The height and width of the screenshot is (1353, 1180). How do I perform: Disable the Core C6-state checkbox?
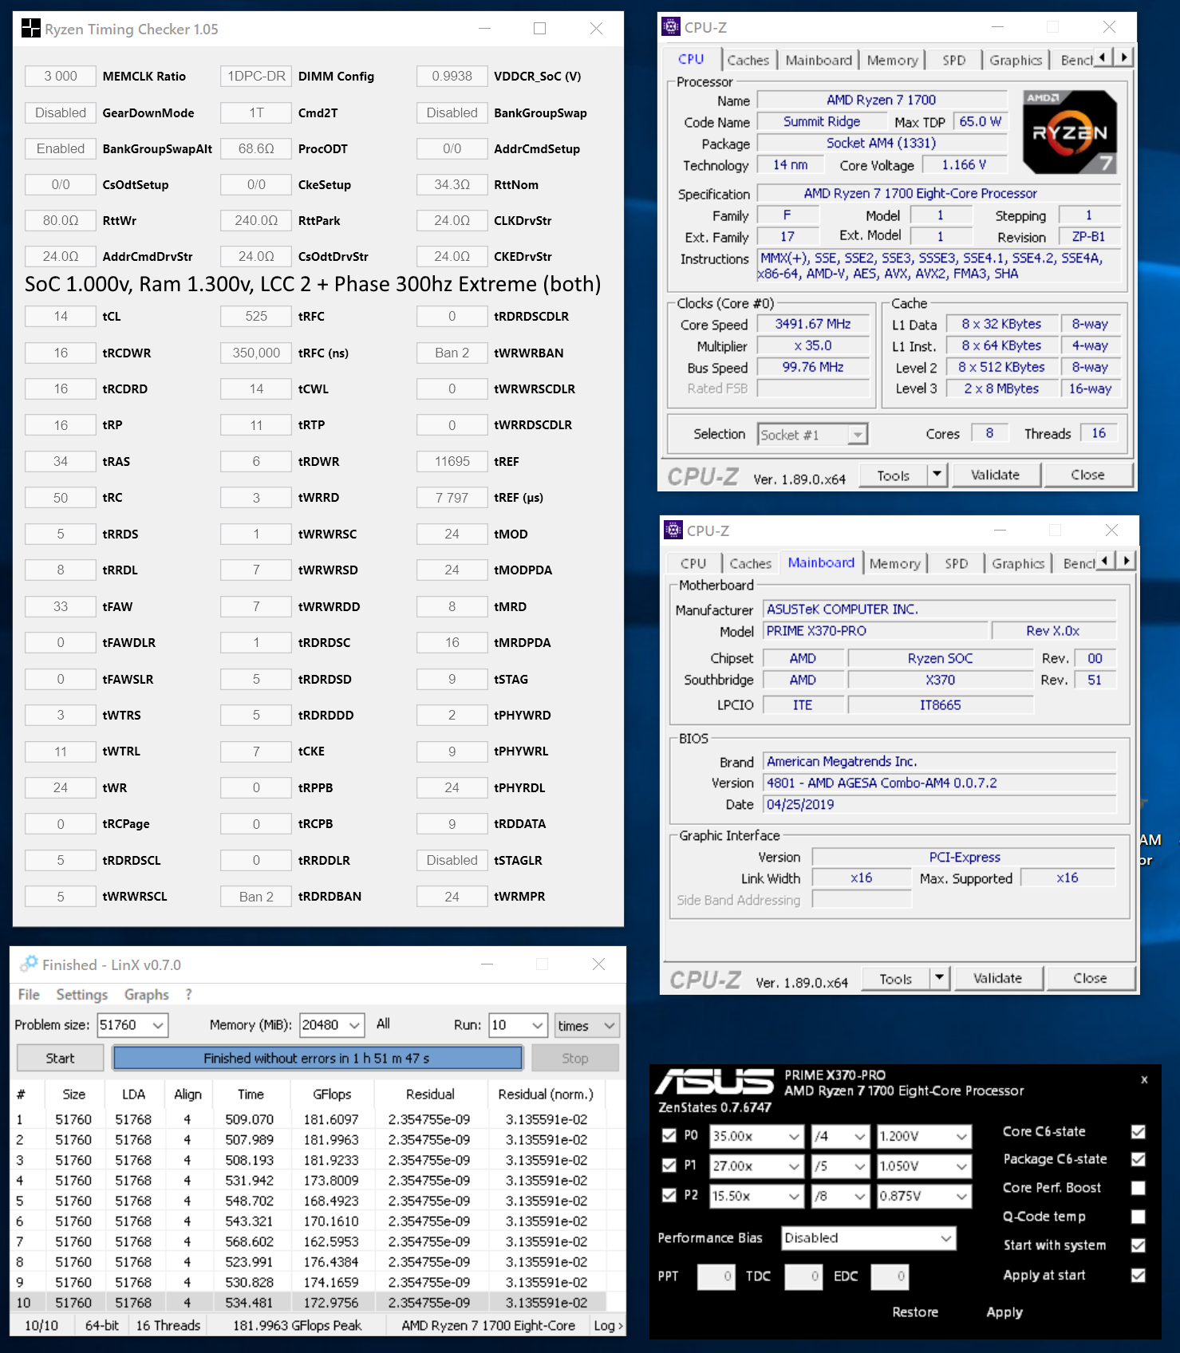click(1139, 1131)
